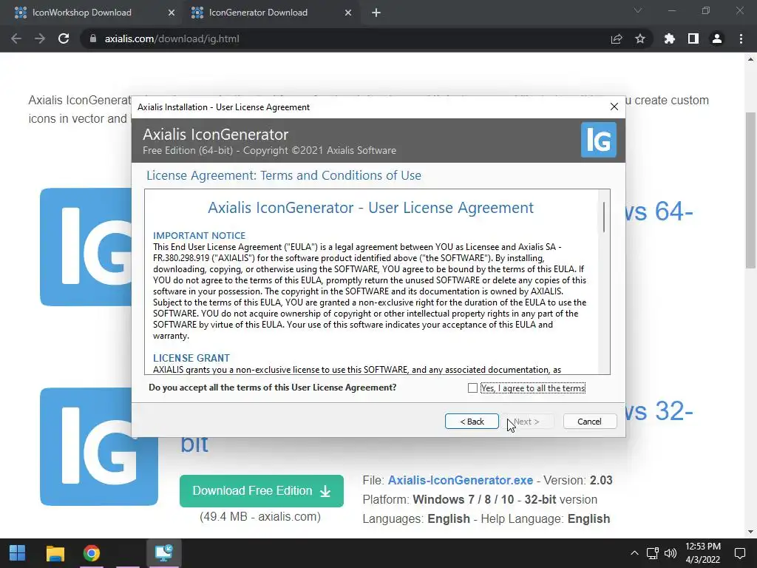Viewport: 757px width, 568px height.
Task: Close the IconWorkshop Download tab
Action: coord(172,13)
